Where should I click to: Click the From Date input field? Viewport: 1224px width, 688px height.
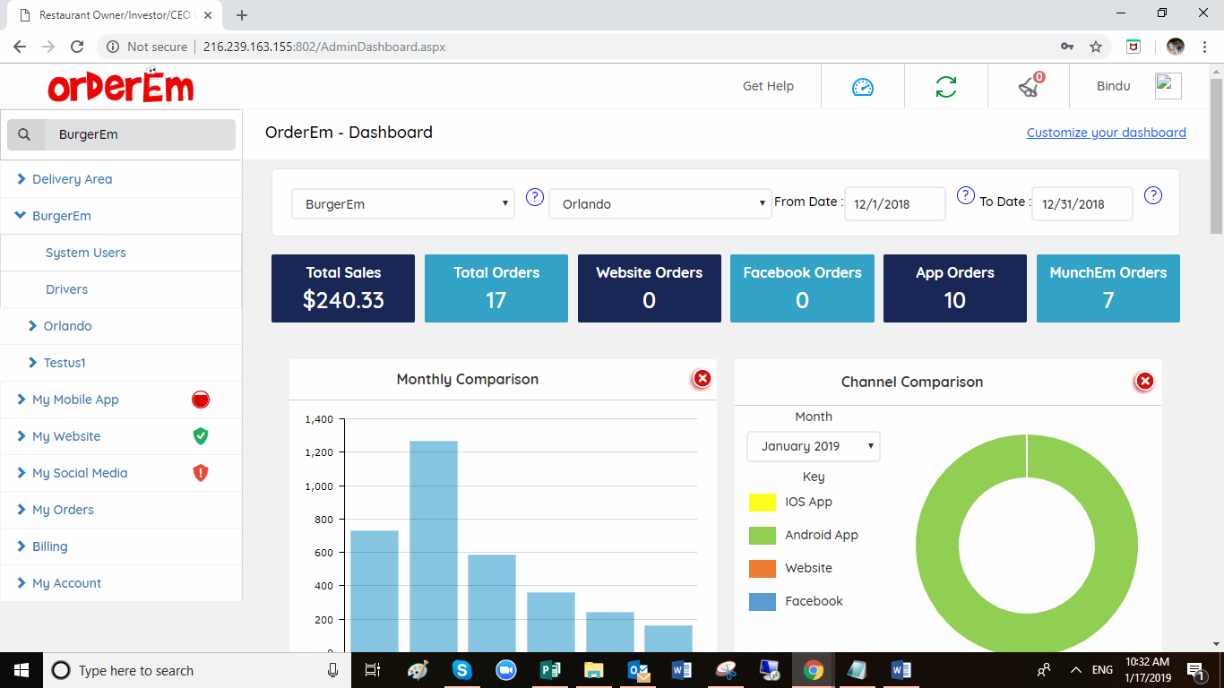coord(894,204)
